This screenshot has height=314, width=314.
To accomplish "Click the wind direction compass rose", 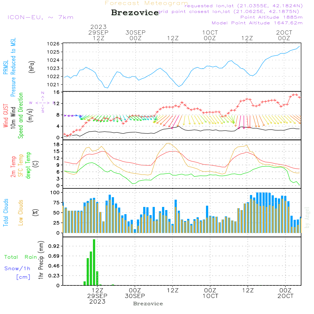I will pyautogui.click(x=42, y=103).
